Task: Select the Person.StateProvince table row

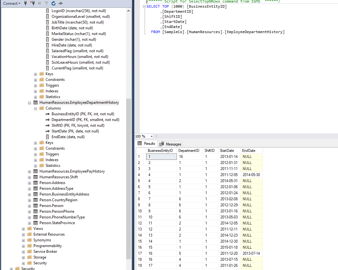Action: [x=57, y=223]
